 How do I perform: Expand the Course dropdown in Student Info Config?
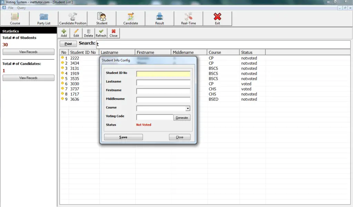188,108
